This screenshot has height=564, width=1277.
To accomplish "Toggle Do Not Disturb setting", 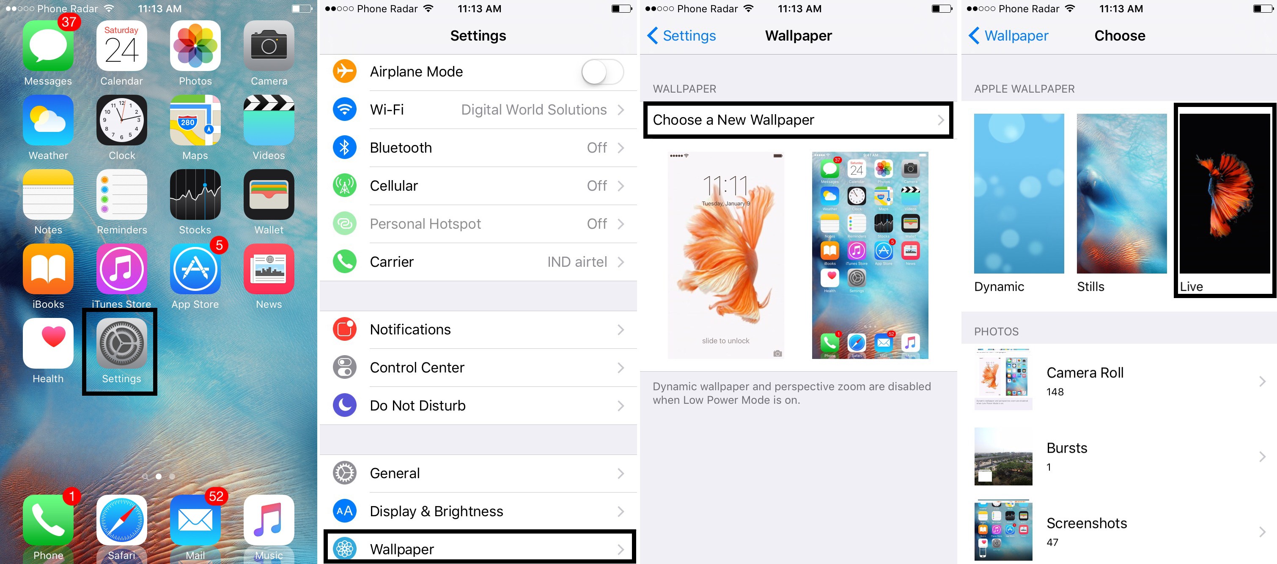I will [479, 405].
